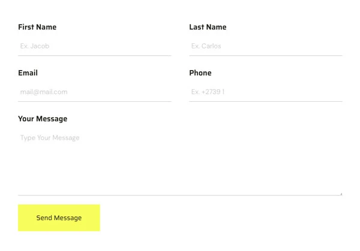
Task: Click the 'Ex. Jacob' placeholder text
Action: tap(35, 46)
